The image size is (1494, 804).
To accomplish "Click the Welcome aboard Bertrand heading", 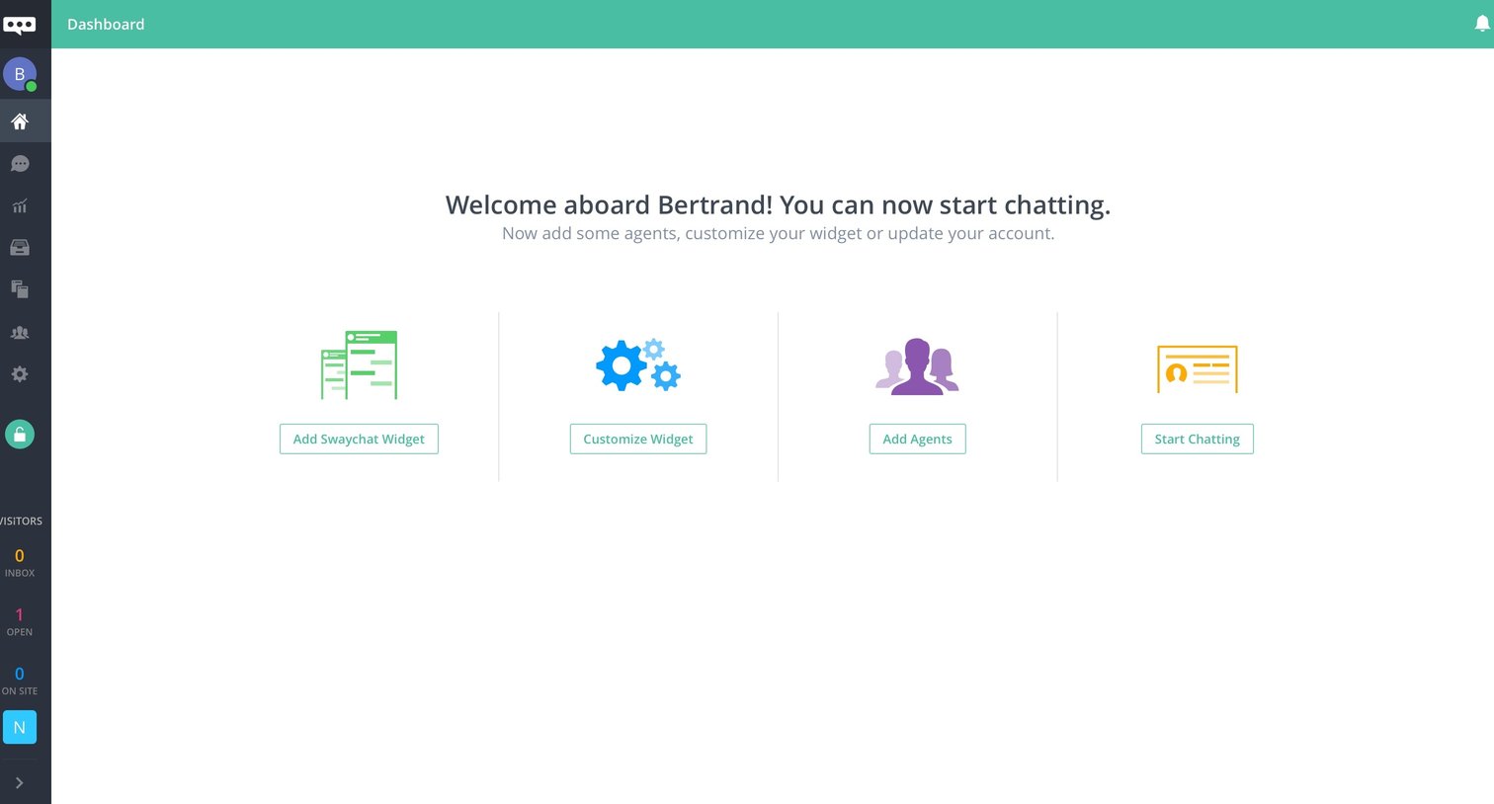I will [x=778, y=204].
